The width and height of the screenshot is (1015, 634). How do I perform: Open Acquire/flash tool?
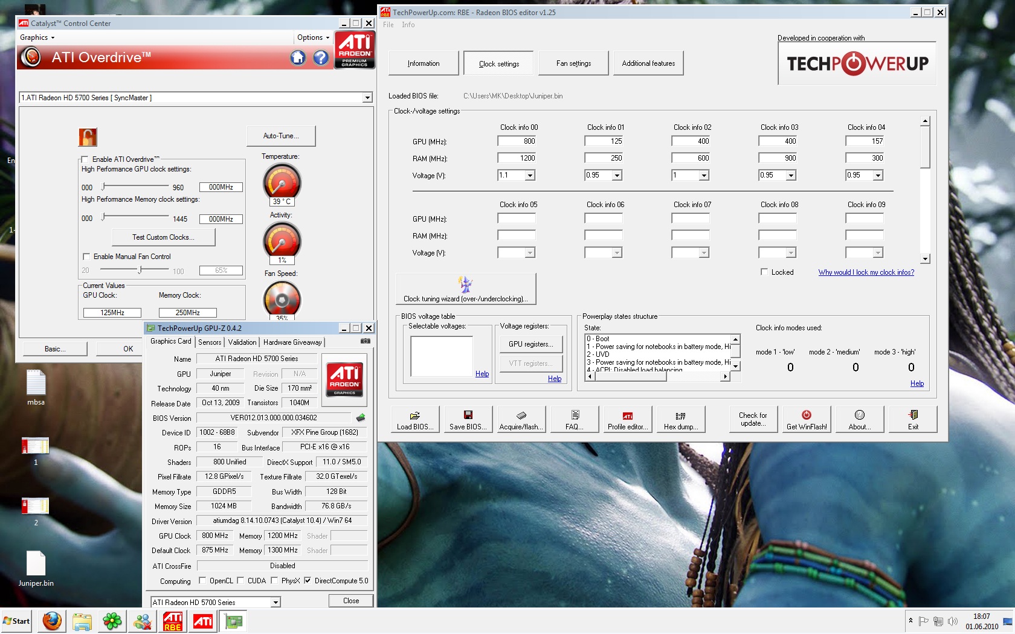pyautogui.click(x=521, y=419)
